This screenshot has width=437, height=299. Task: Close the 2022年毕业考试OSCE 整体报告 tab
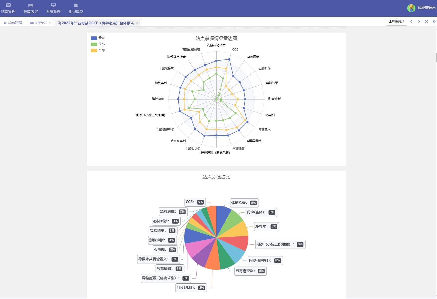(137, 23)
